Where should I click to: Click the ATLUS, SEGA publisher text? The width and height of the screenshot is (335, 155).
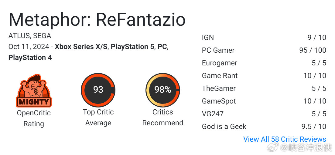point(30,36)
